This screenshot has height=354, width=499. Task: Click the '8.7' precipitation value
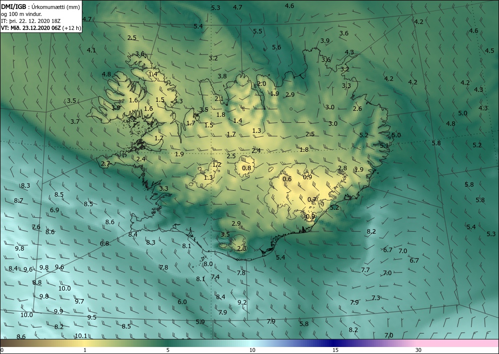point(18,201)
